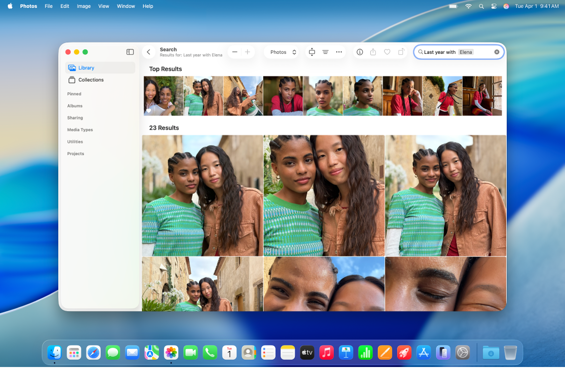
Task: Select Albums in the sidebar
Action: pos(75,106)
